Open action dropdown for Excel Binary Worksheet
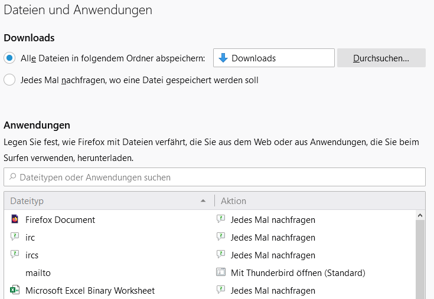Screen dimensions: 434x299 tap(315, 290)
